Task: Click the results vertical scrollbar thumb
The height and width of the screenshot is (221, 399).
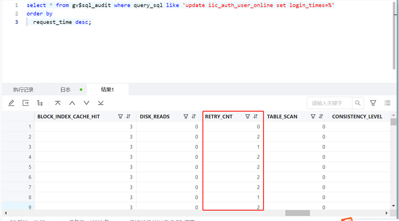Action: [x=393, y=122]
